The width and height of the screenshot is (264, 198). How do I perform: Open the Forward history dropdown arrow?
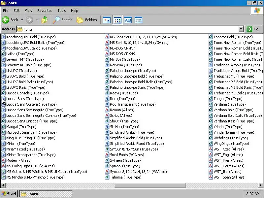pos(37,20)
